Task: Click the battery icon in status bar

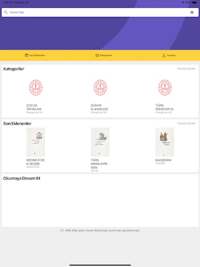Action: coord(194,2)
